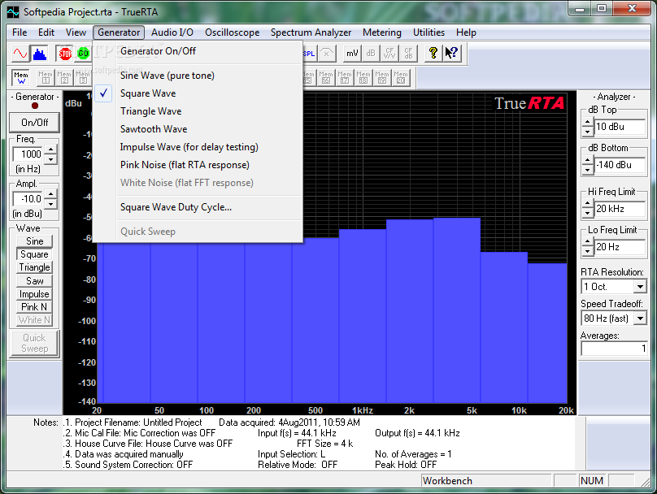
Task: Open the Oscilloscope menu
Action: (x=232, y=32)
